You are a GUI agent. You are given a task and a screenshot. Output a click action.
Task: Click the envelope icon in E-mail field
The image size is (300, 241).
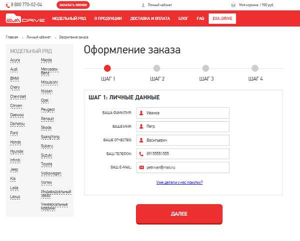tap(141, 167)
